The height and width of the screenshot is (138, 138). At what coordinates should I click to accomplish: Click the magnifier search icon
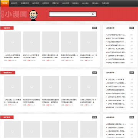[x=93, y=14]
